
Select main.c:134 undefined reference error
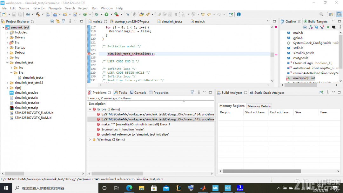151,114
